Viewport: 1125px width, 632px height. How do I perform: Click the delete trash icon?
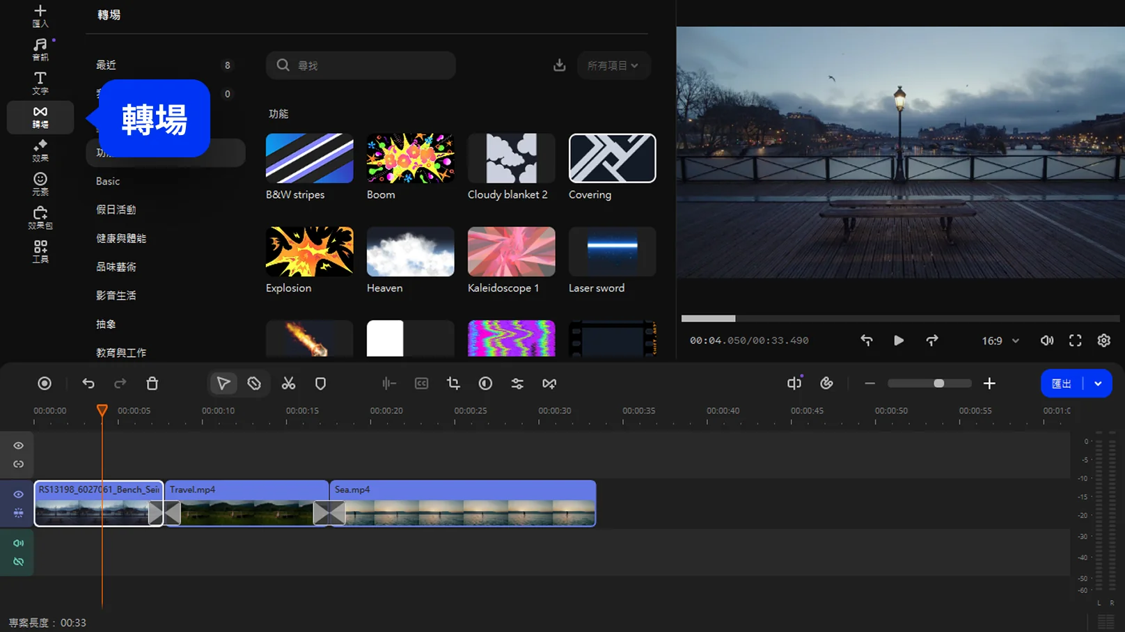(152, 384)
